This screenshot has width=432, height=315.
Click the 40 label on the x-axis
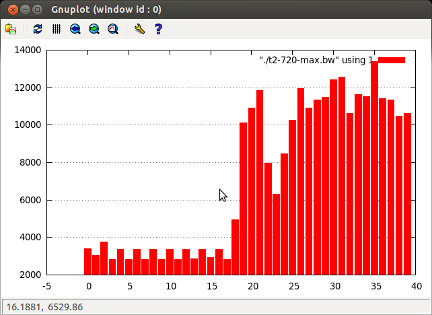416,286
